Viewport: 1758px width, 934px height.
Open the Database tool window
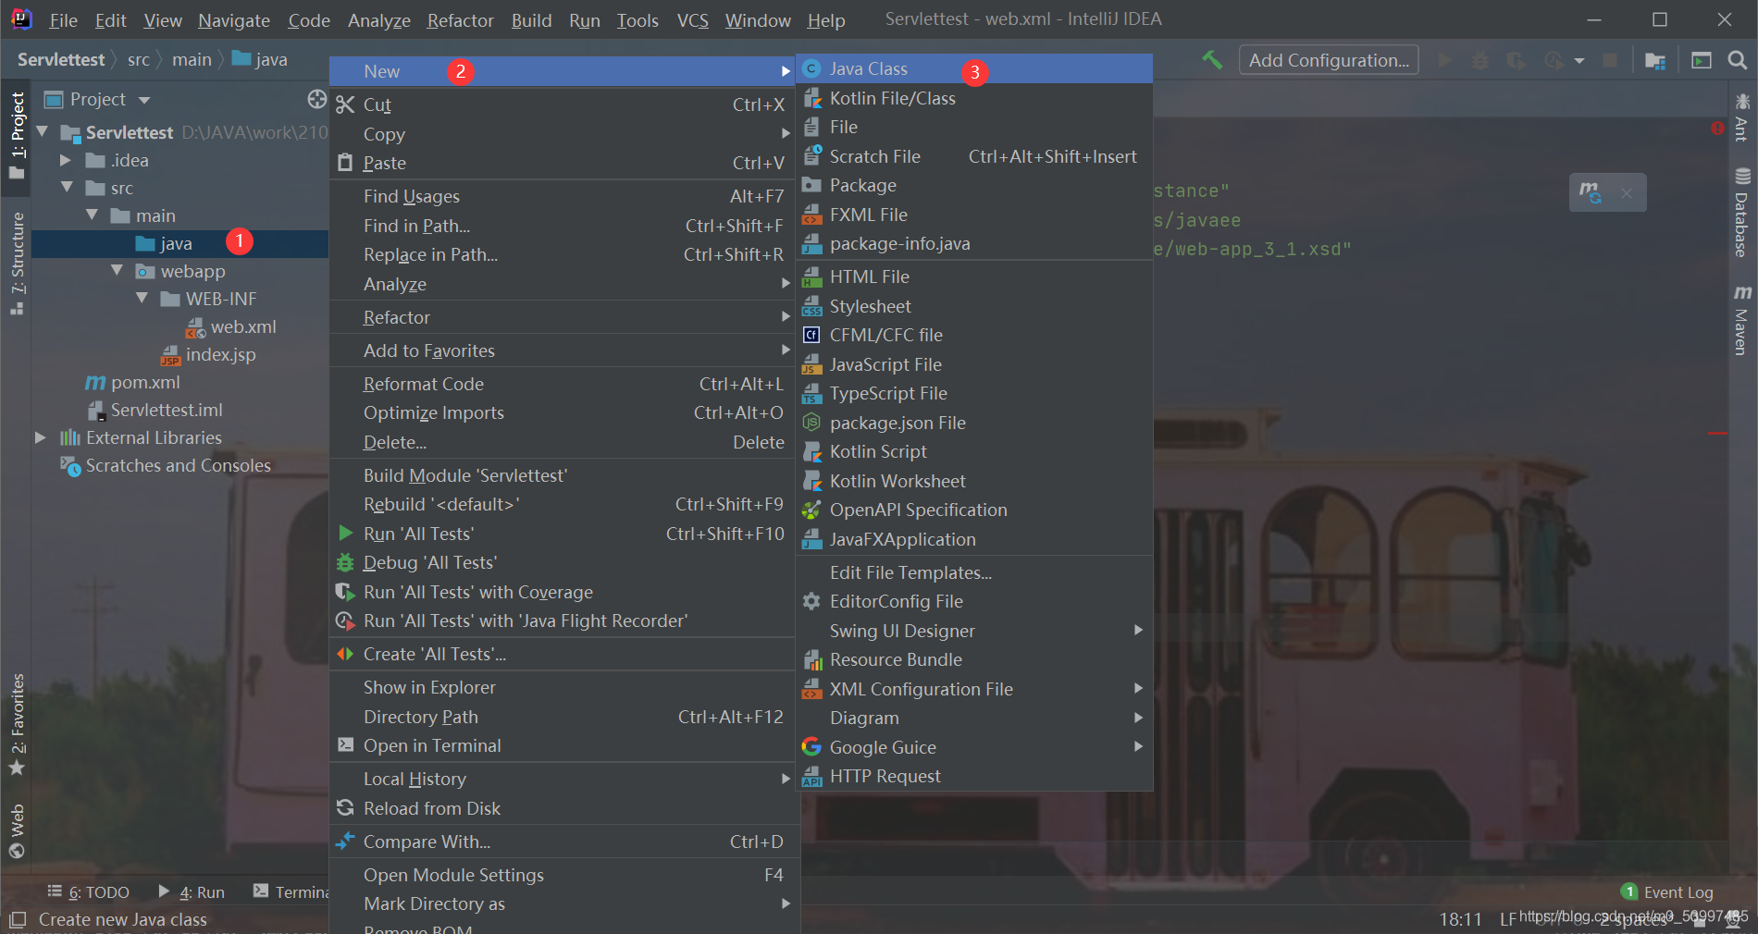pyautogui.click(x=1742, y=213)
